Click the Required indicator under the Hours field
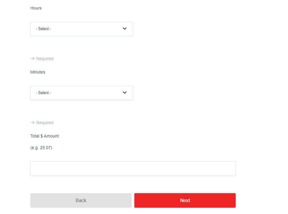This screenshot has width=288, height=214. click(45, 58)
